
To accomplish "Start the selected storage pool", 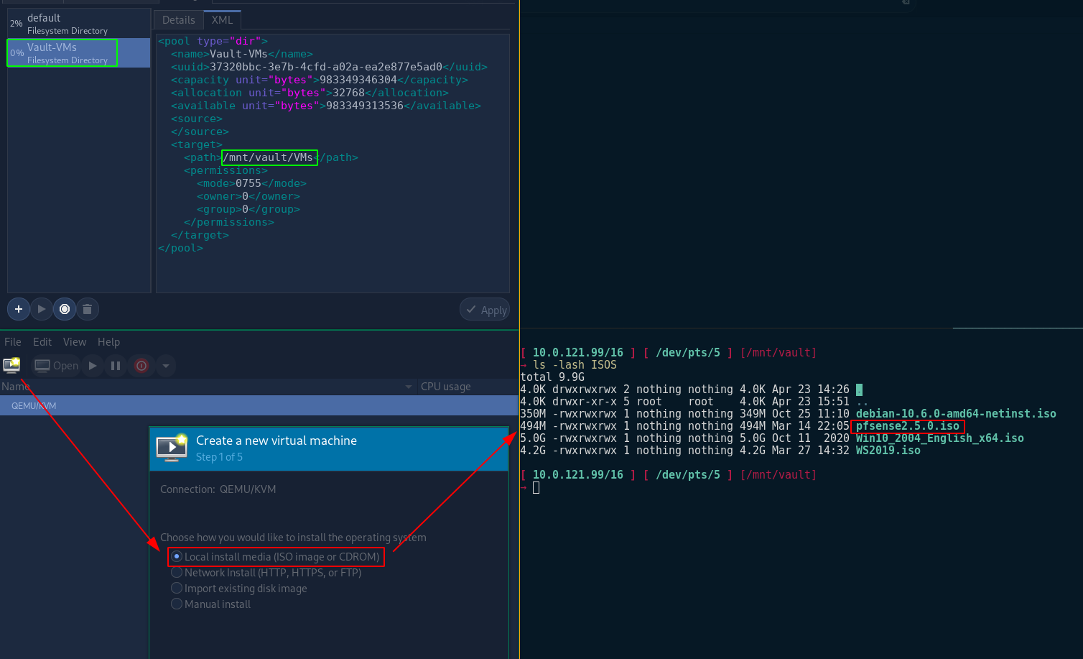I will [42, 309].
